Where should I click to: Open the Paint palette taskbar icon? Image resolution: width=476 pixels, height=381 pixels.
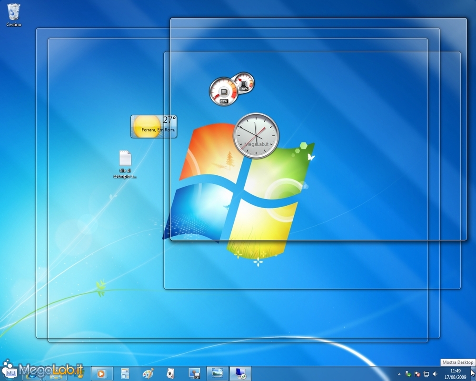tap(148, 373)
